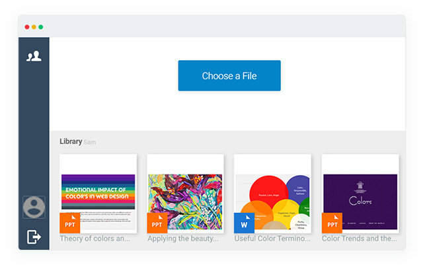
Task: Open the colorful abstract painting thumbnail
Action: pyautogui.click(x=185, y=194)
